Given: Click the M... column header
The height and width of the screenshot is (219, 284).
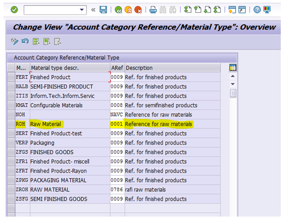Looking at the screenshot, I should tap(23, 68).
